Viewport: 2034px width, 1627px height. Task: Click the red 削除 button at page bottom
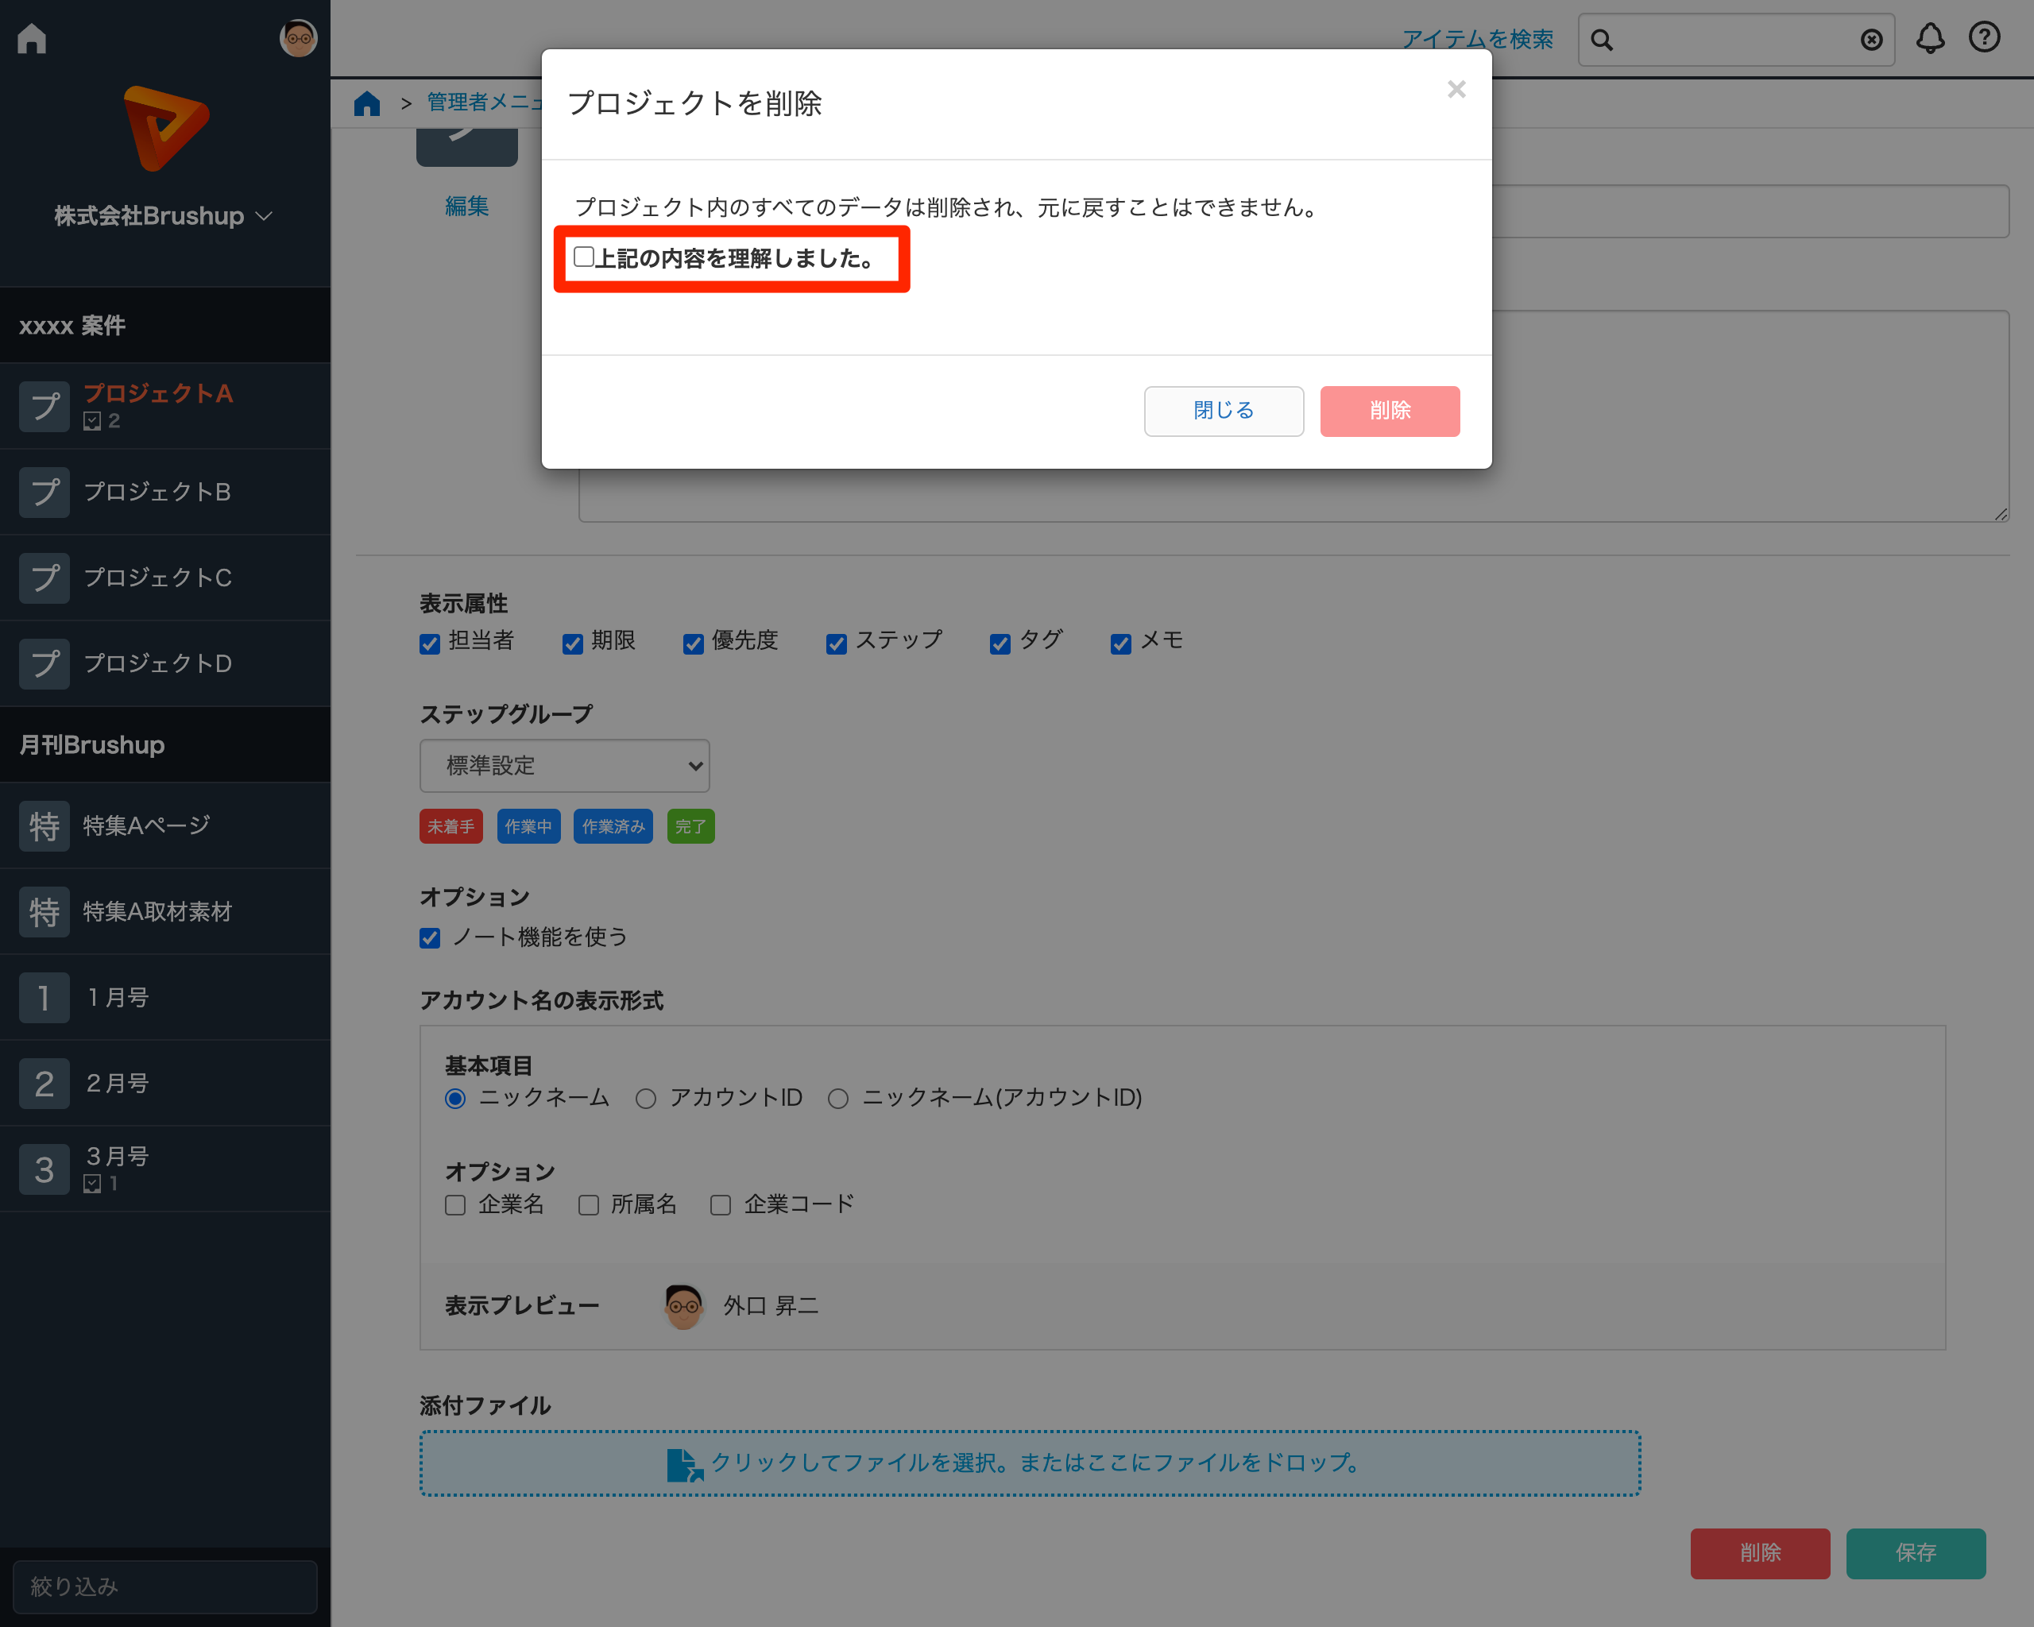(x=1761, y=1552)
